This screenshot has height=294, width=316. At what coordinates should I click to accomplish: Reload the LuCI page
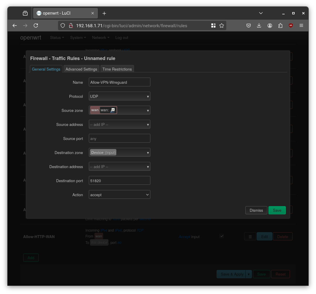[36, 25]
